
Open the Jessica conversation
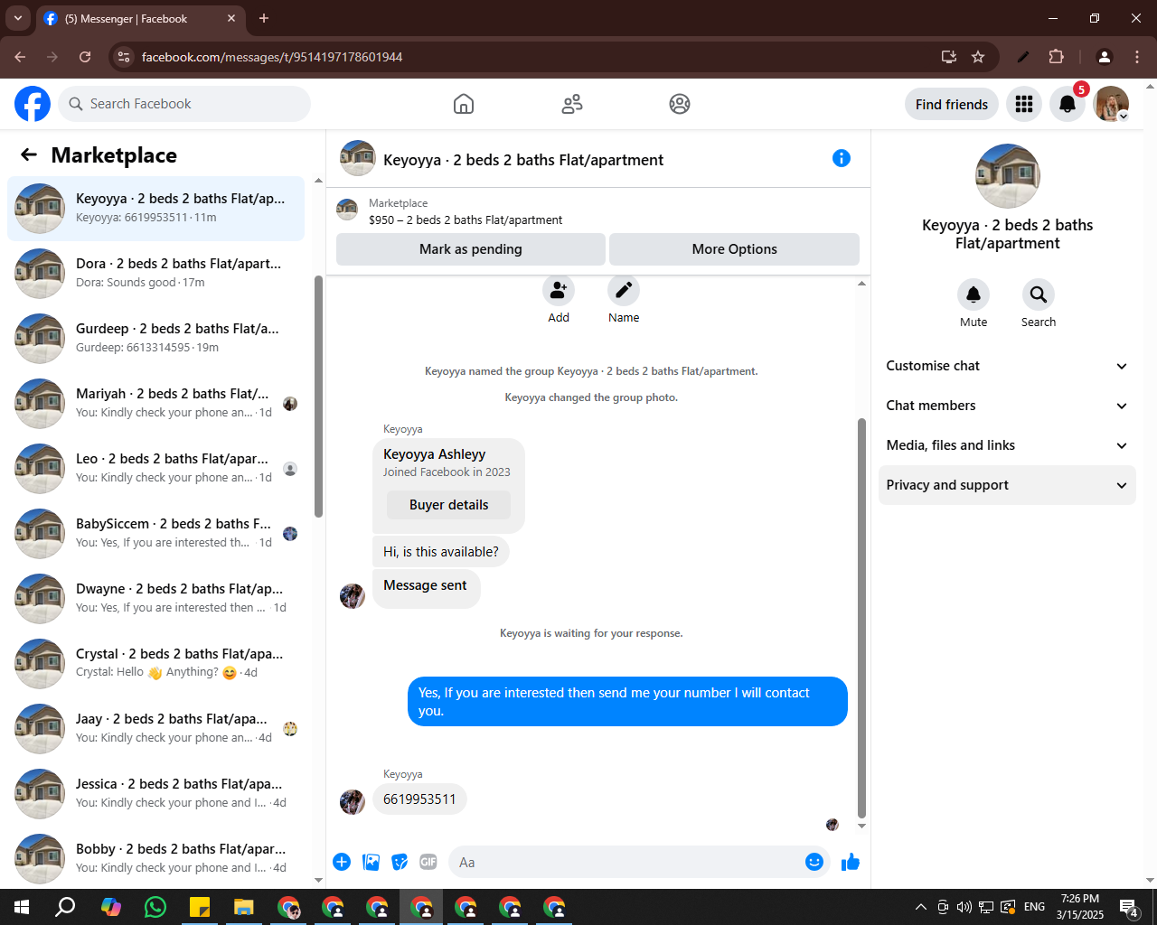click(x=155, y=793)
